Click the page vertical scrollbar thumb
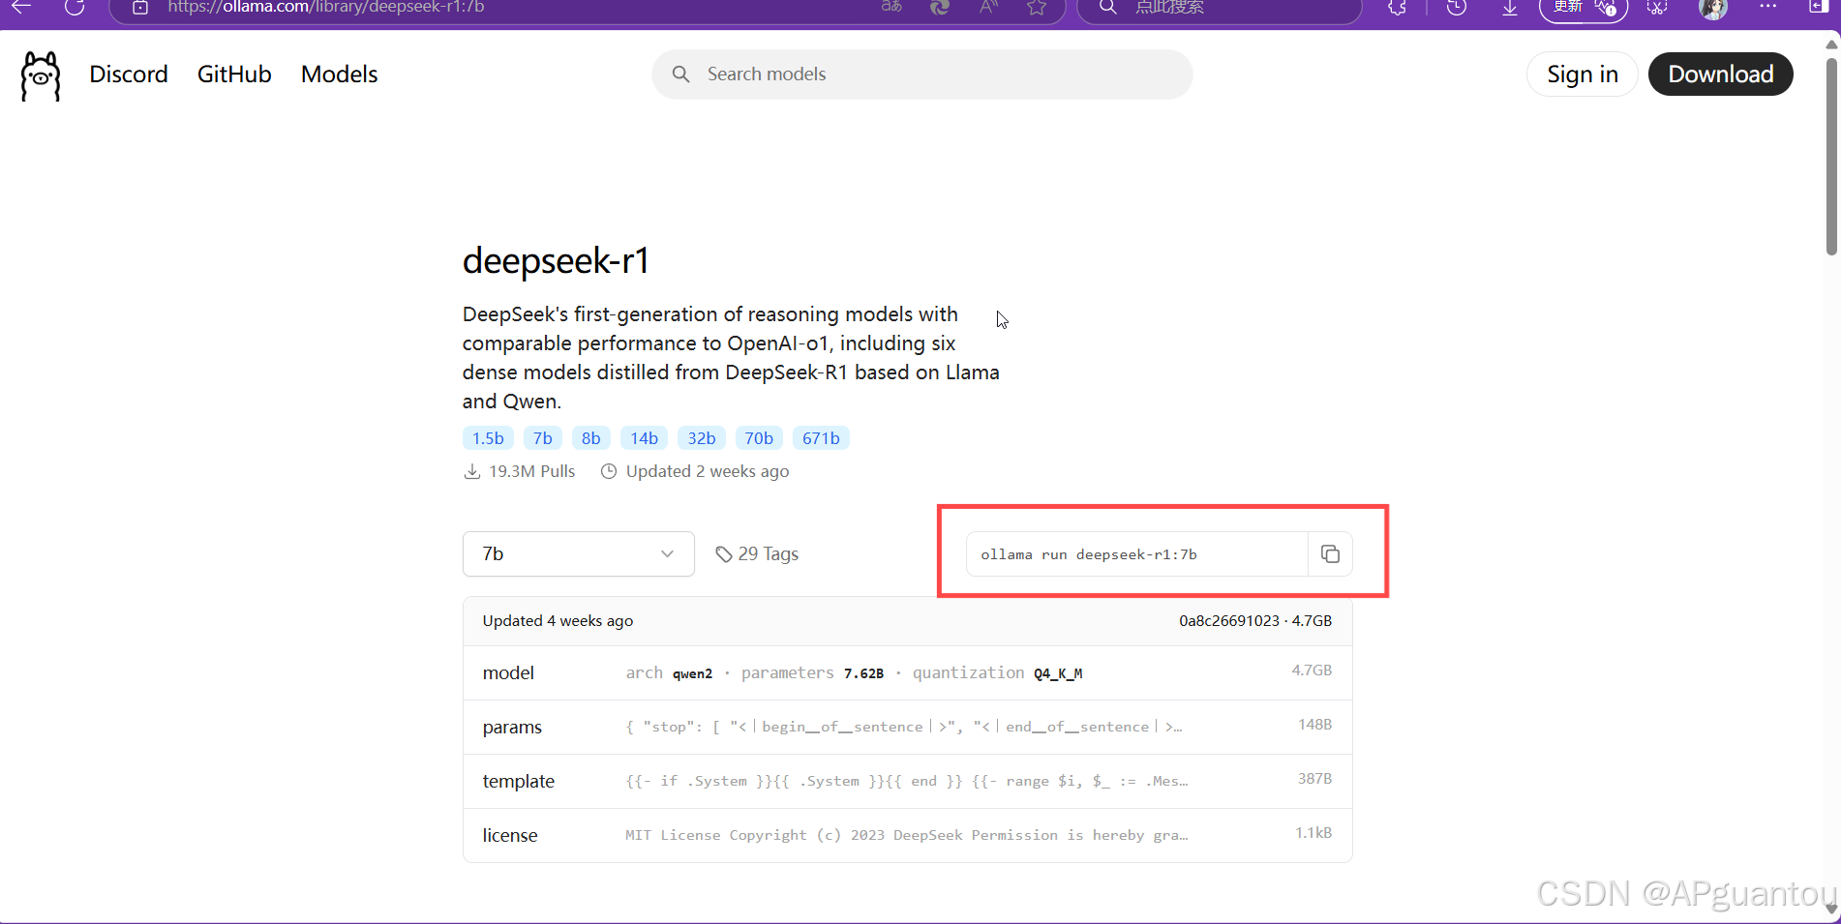Viewport: 1841px width, 924px height. pos(1831,155)
